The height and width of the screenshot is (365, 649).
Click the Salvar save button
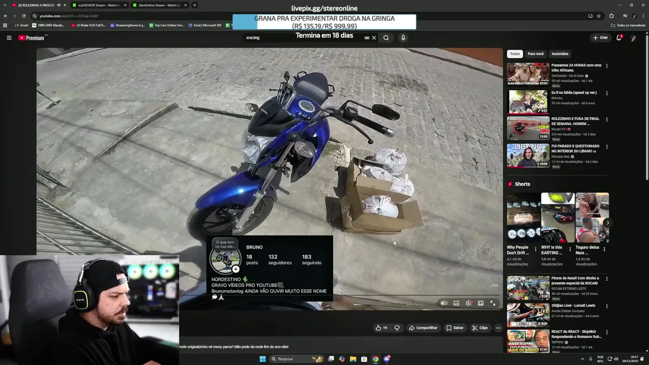(x=455, y=328)
